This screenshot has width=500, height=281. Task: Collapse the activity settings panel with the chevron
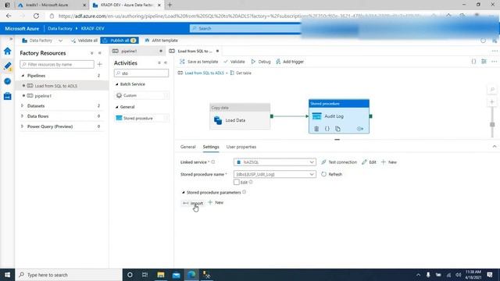click(495, 147)
